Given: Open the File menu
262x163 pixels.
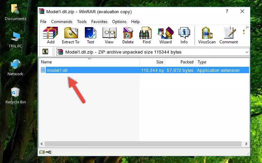Looking at the screenshot, I should pos(43,22).
